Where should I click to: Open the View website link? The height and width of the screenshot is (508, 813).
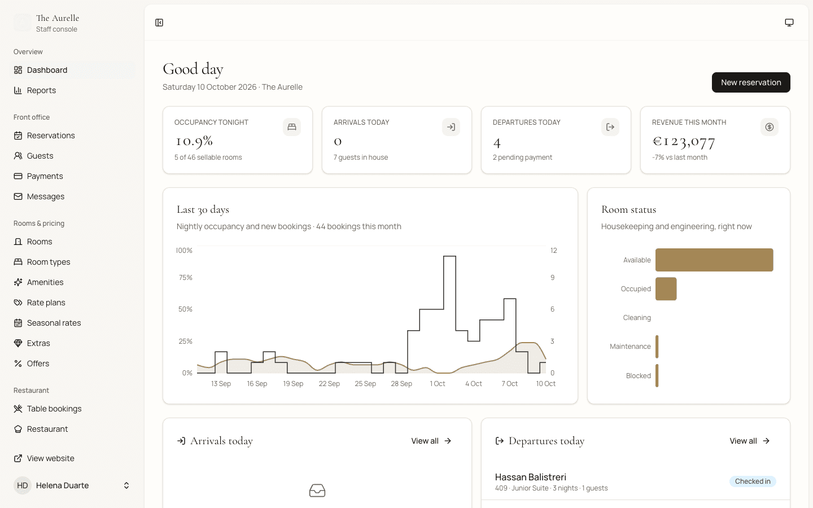[72, 458]
